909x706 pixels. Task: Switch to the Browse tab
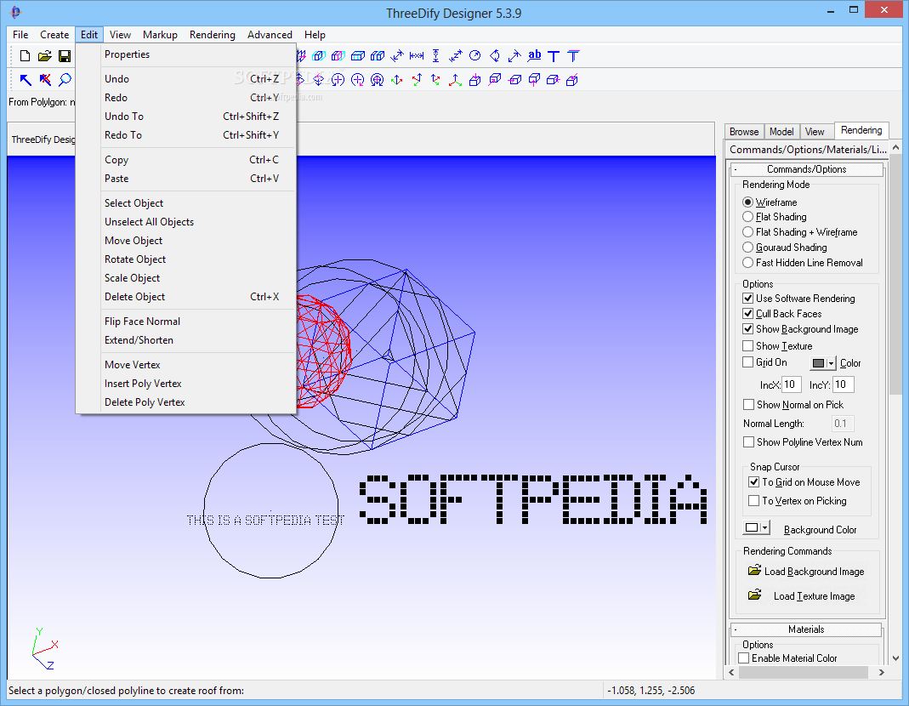click(x=744, y=131)
